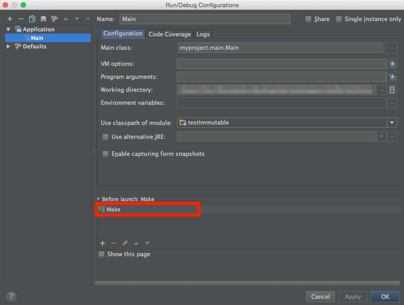Screen dimensions: 404x305
Task: Click the Cancel button
Action: (320, 296)
